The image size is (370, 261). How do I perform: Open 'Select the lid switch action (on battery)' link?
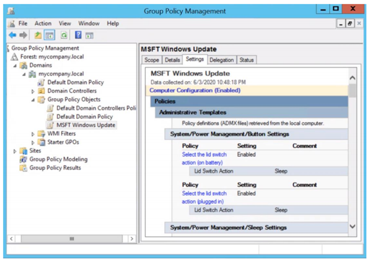point(204,159)
